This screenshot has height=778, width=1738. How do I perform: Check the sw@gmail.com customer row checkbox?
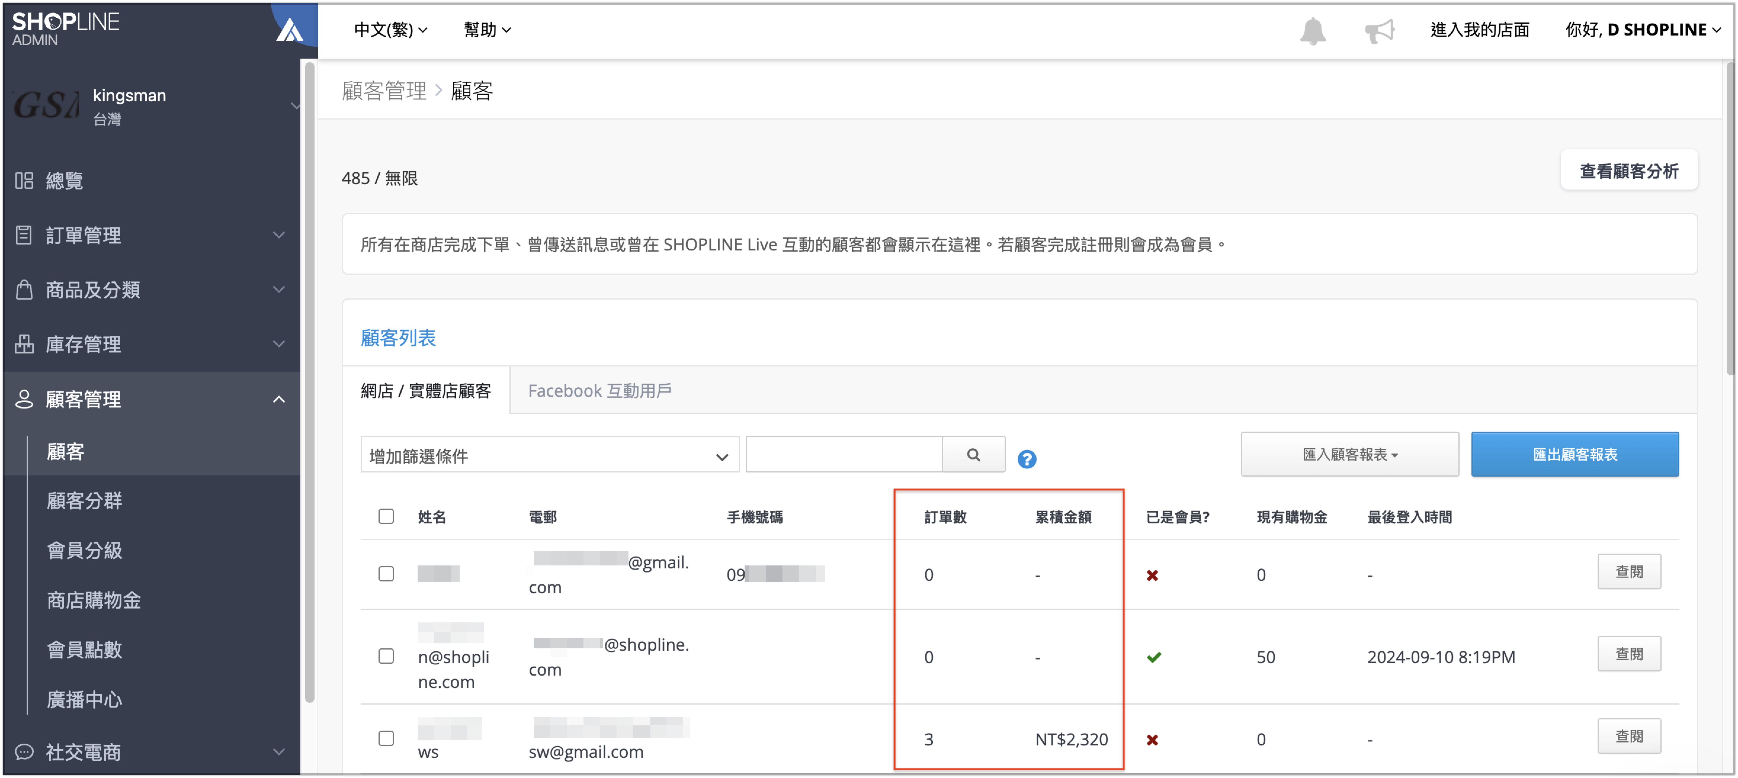click(x=386, y=738)
